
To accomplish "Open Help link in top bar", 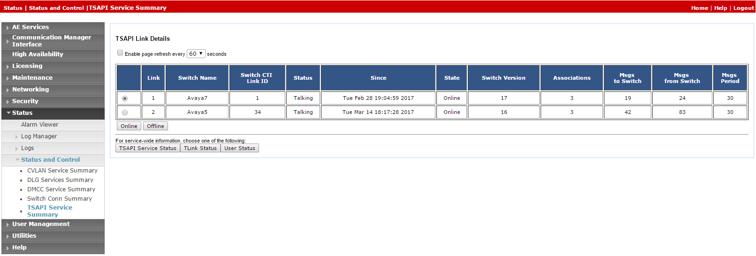I will [720, 8].
